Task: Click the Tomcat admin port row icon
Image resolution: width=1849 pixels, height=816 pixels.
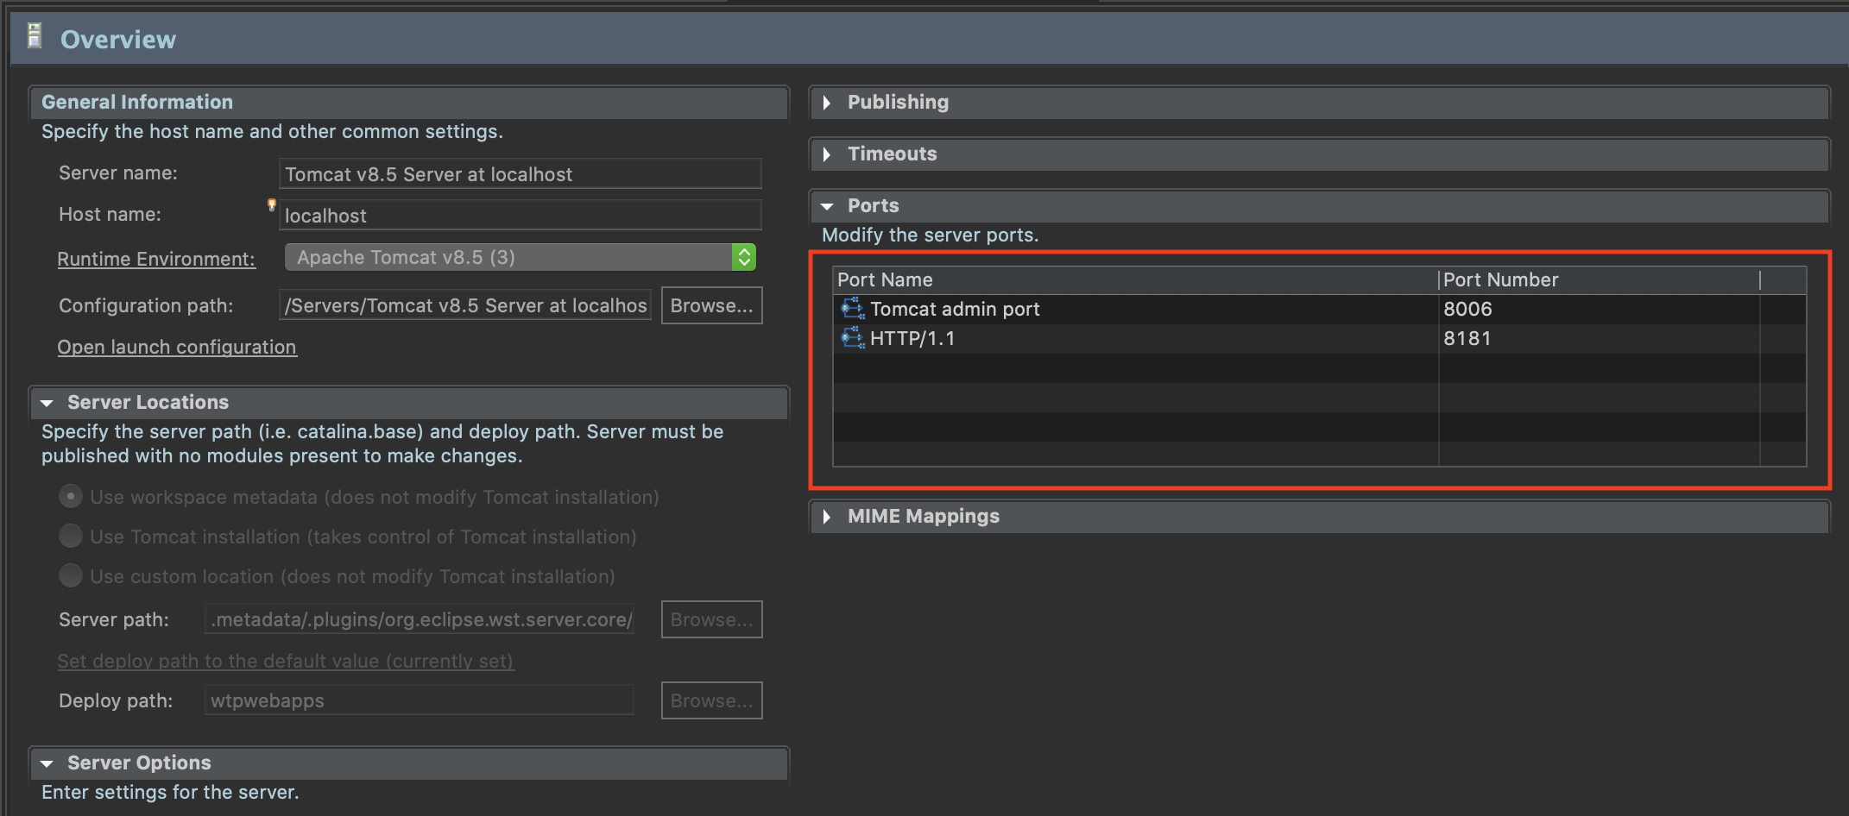Action: tap(853, 309)
